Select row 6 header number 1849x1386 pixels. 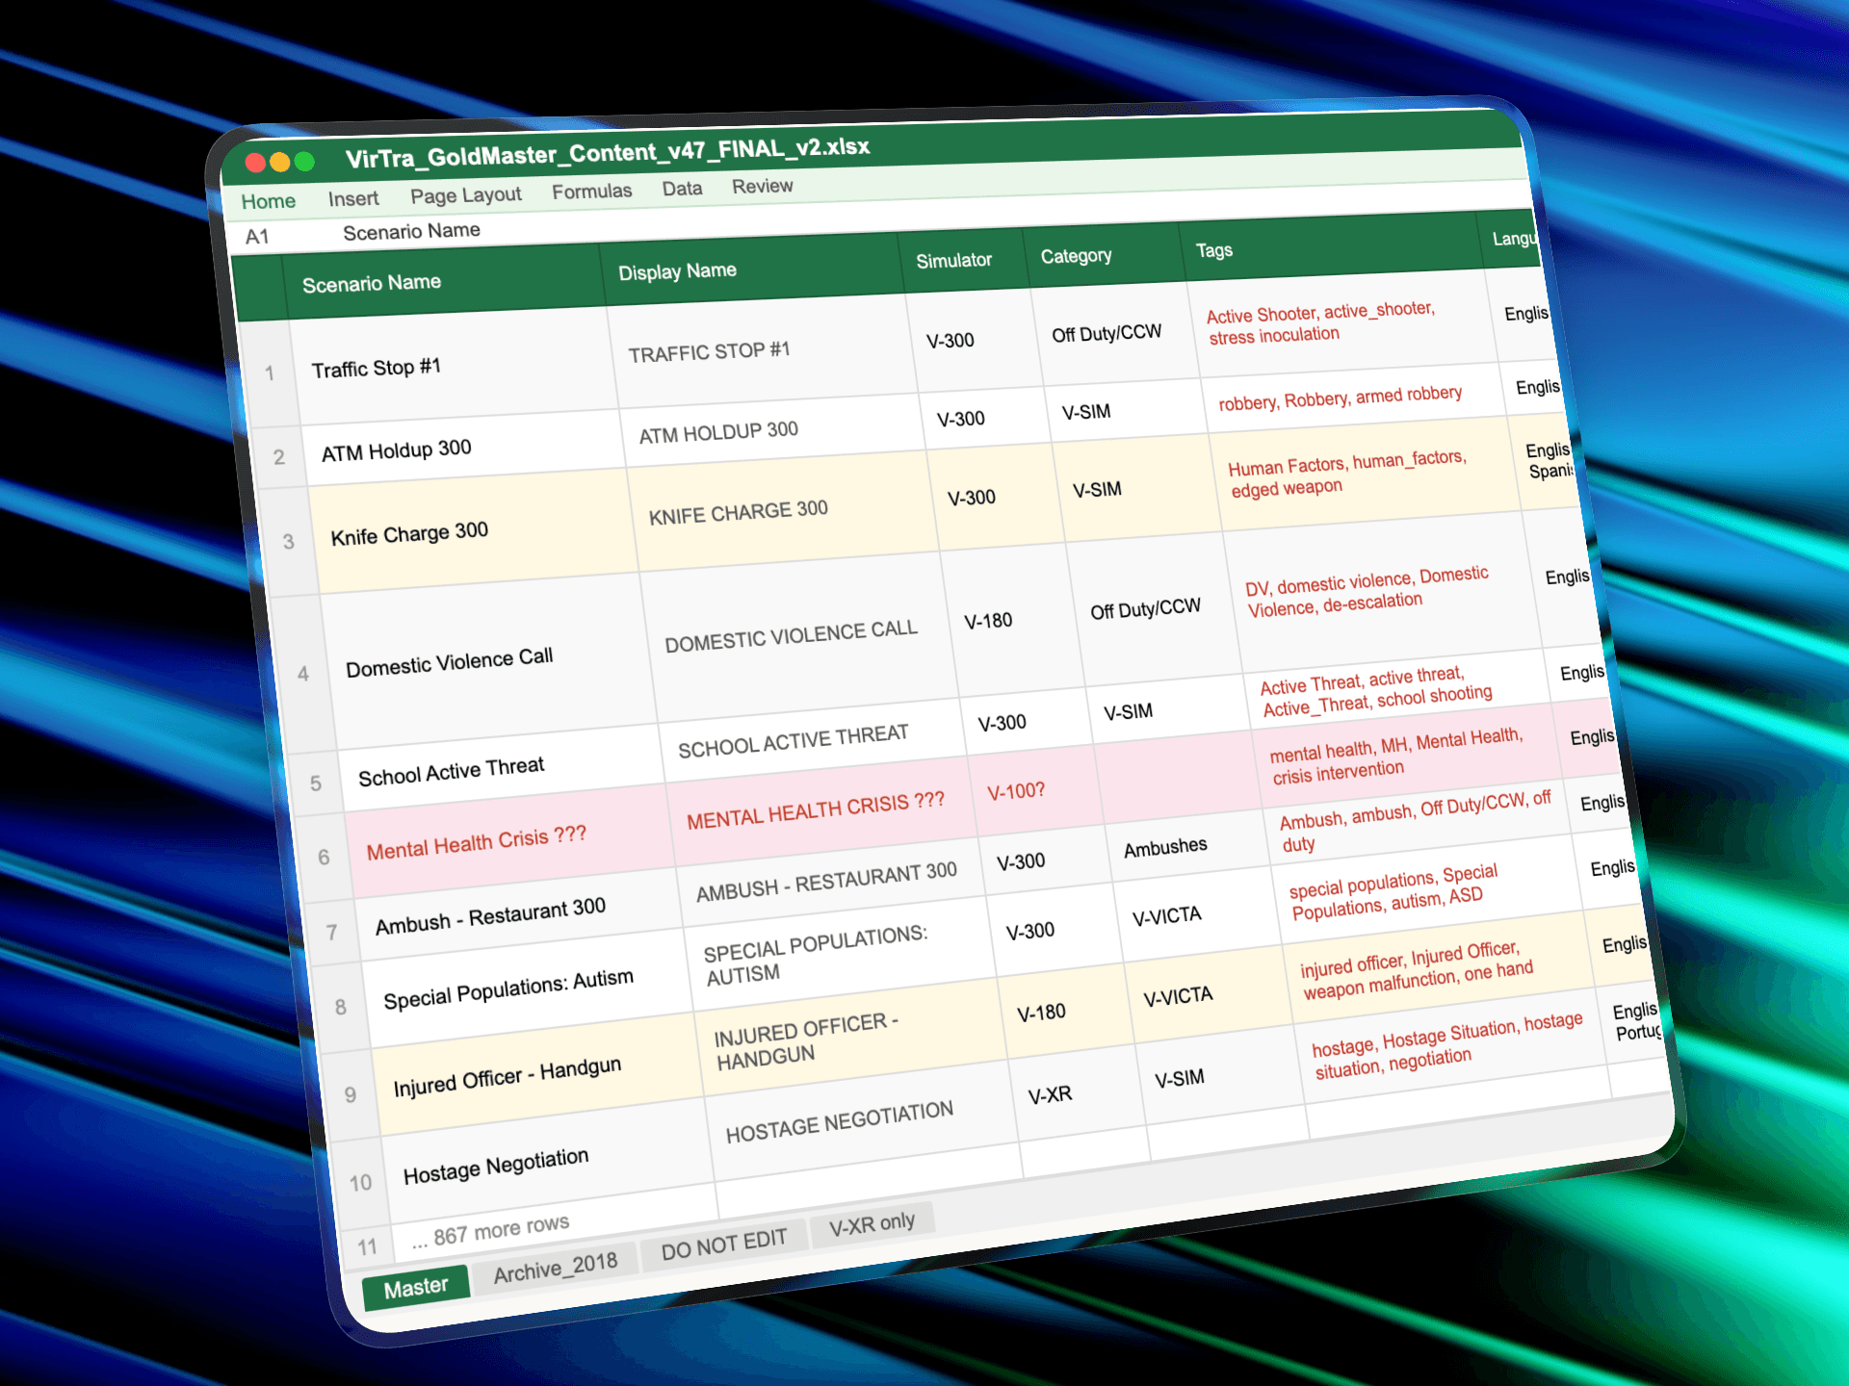click(324, 857)
